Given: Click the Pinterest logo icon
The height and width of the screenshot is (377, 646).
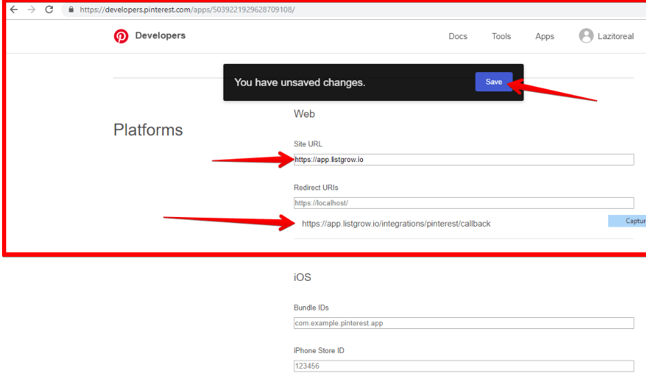Looking at the screenshot, I should pos(121,36).
